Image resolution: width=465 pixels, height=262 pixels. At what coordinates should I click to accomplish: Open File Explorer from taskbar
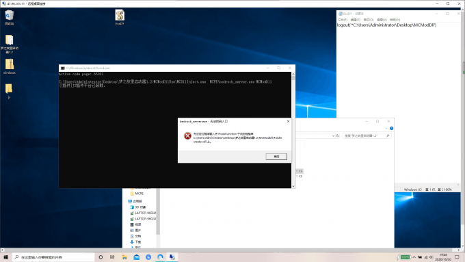pos(124,257)
